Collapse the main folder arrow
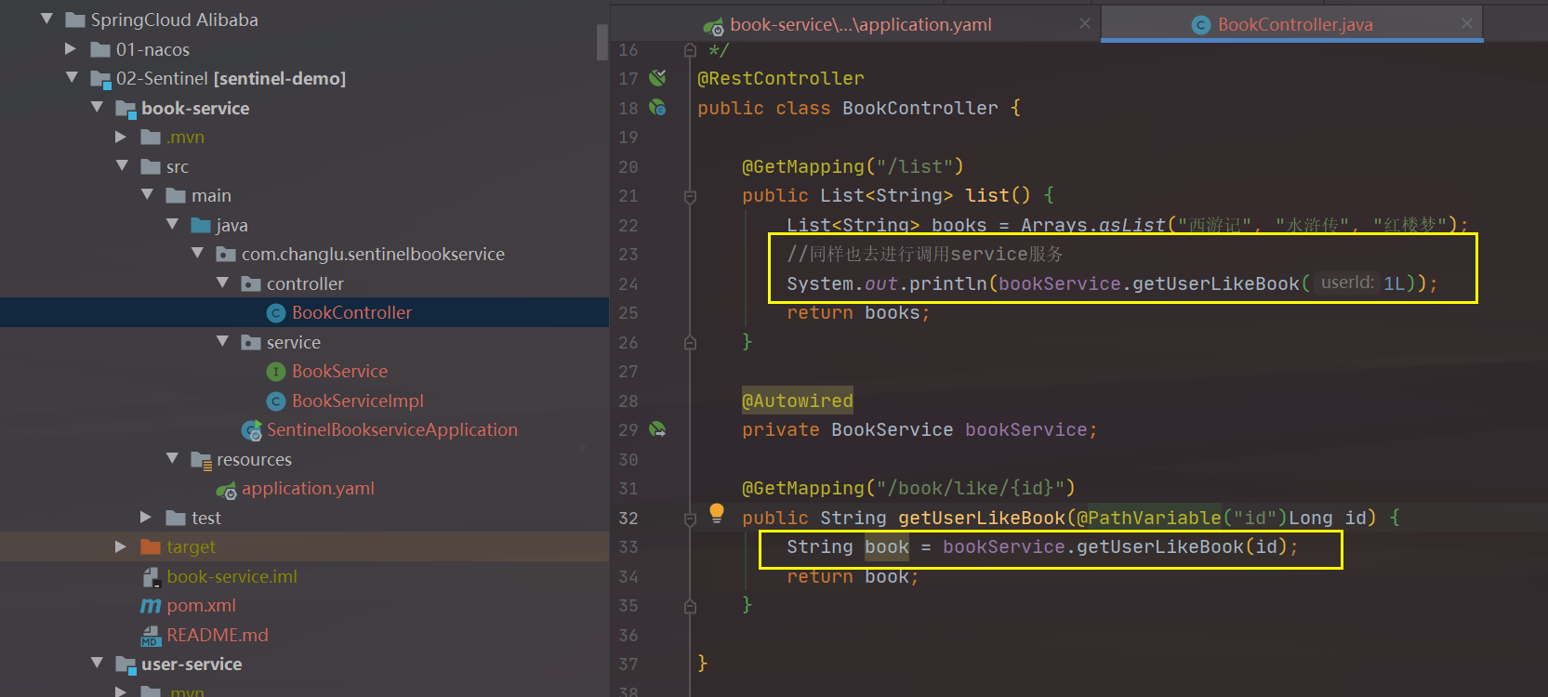Screen dimensions: 1548x697 147,195
